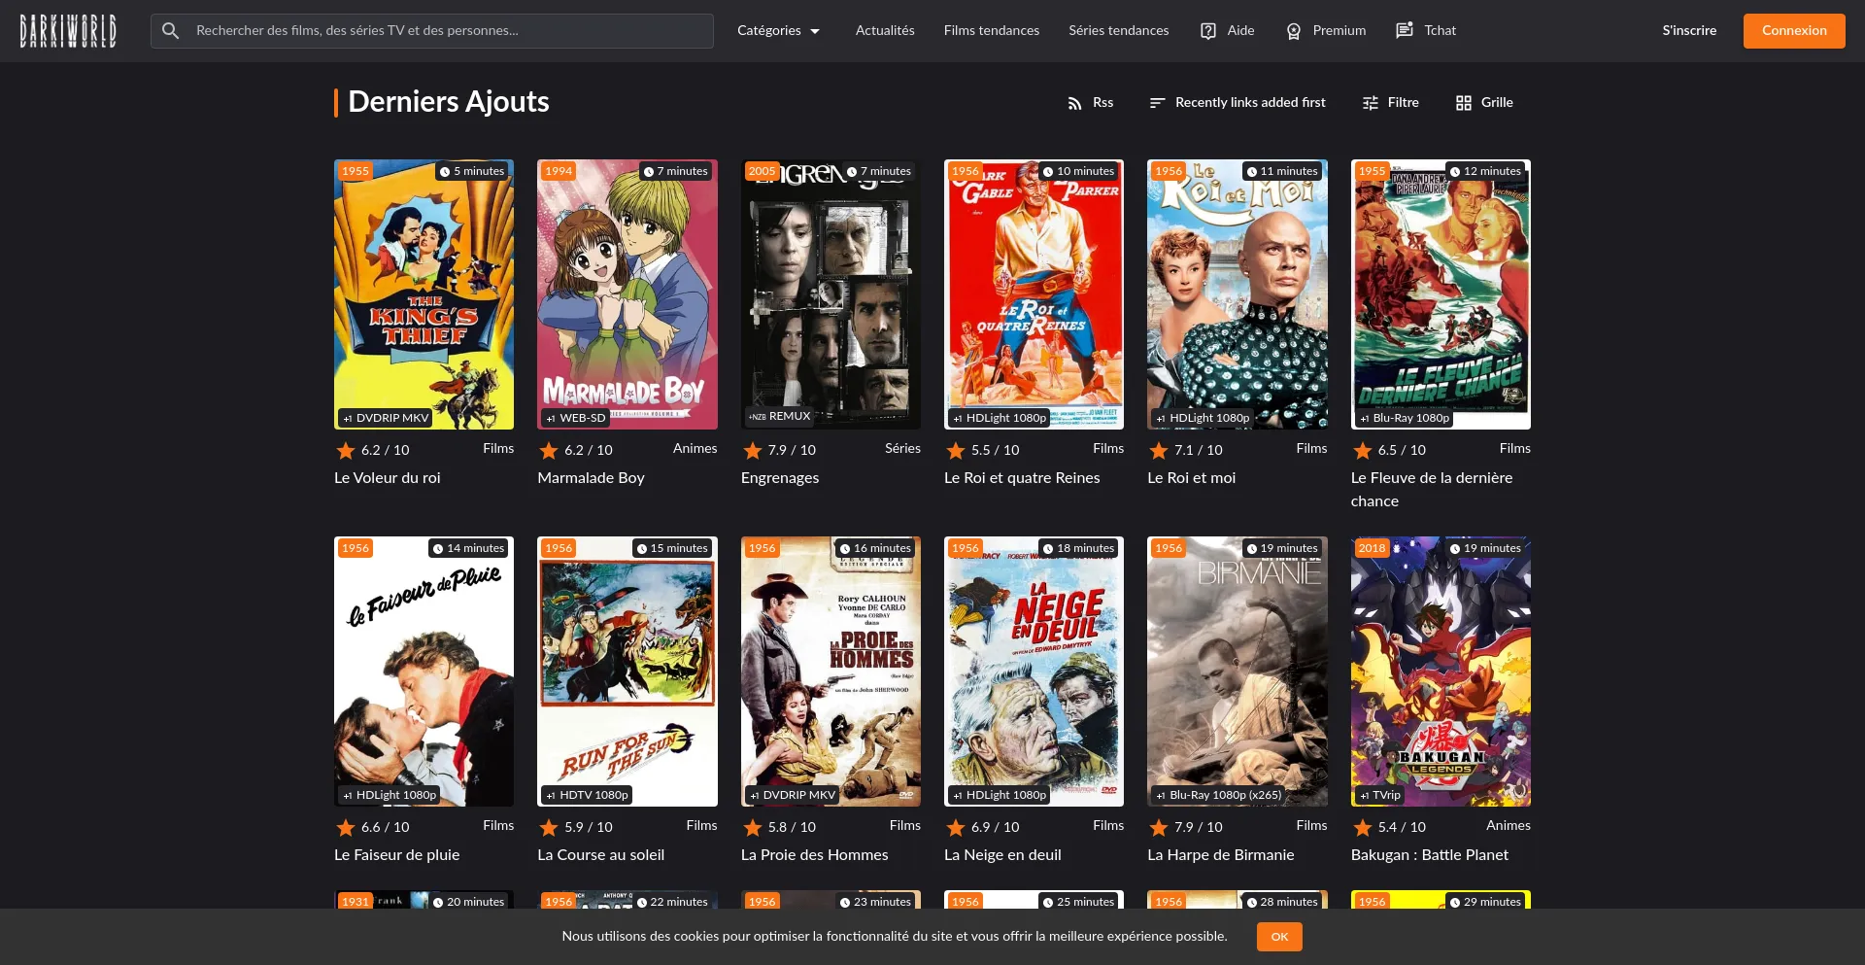Click the DarkiWorld logo
The width and height of the screenshot is (1865, 965).
point(68,31)
